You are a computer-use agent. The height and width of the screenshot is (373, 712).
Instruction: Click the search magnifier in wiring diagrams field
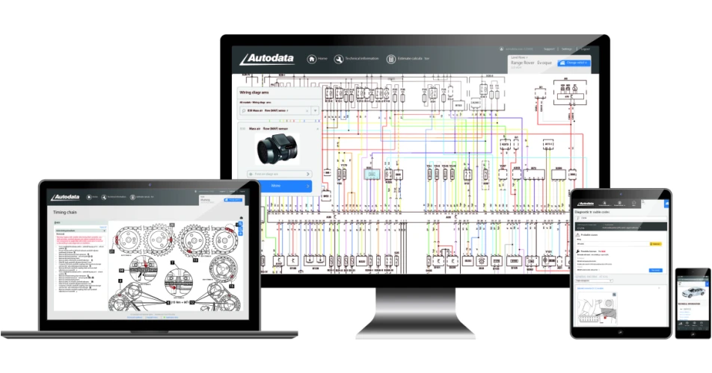point(244,111)
